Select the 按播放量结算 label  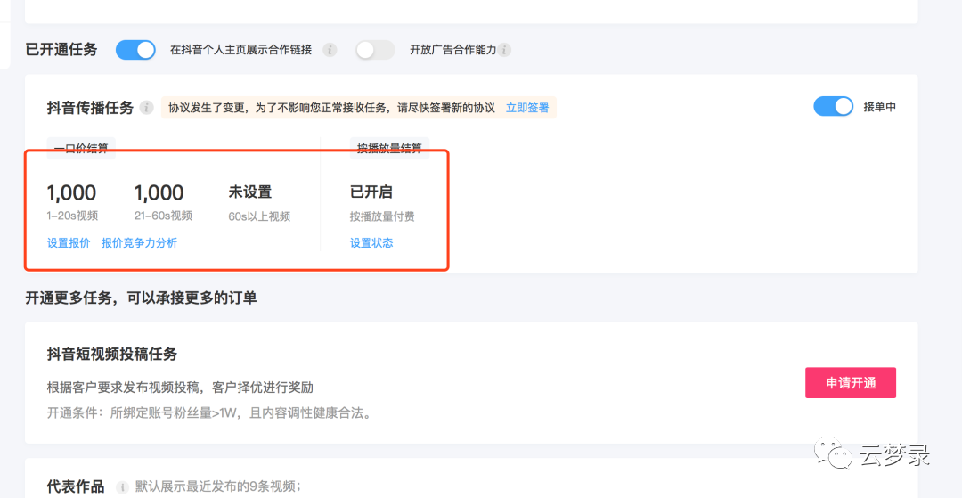(389, 148)
